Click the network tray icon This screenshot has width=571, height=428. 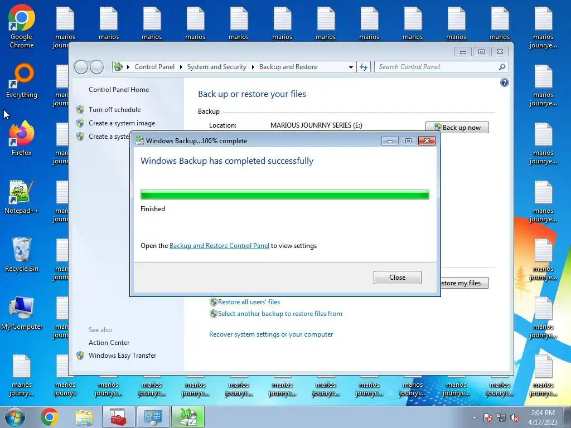(501, 417)
